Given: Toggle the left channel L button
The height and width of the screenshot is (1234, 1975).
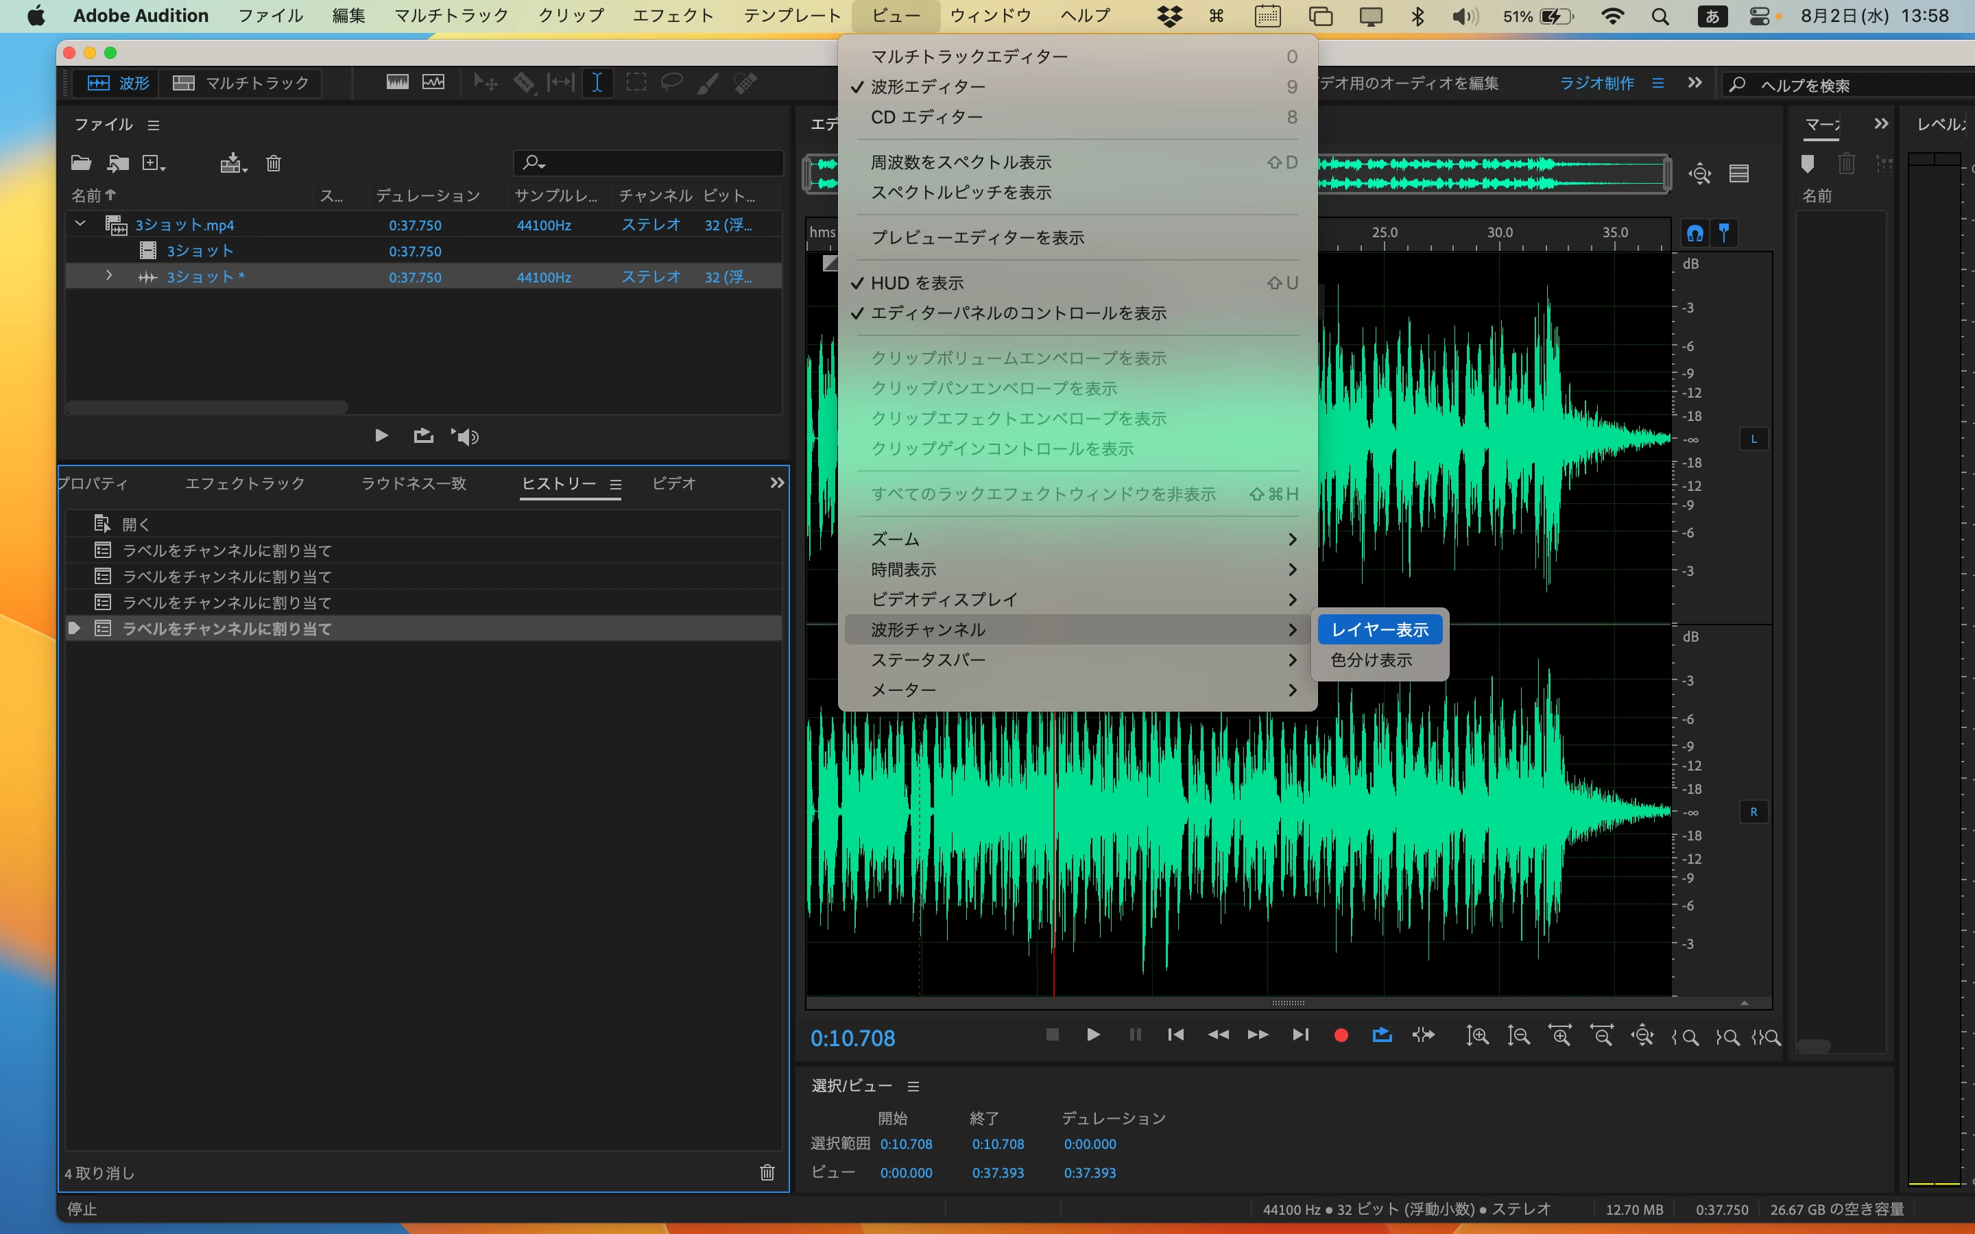Looking at the screenshot, I should click(1753, 439).
